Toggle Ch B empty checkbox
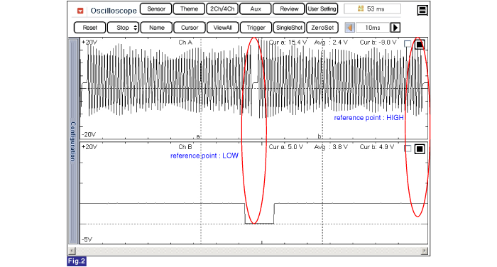 tap(408, 148)
